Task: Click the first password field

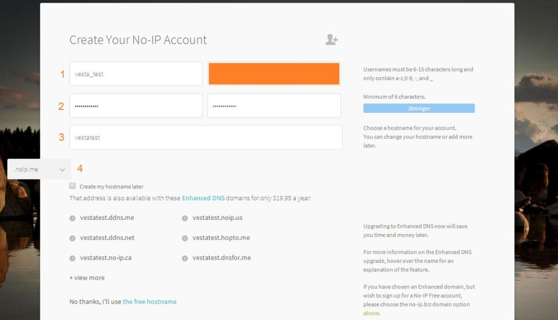Action: pos(136,106)
